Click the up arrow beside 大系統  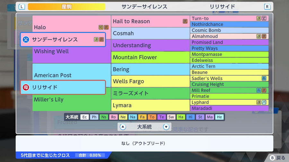tap(123, 127)
